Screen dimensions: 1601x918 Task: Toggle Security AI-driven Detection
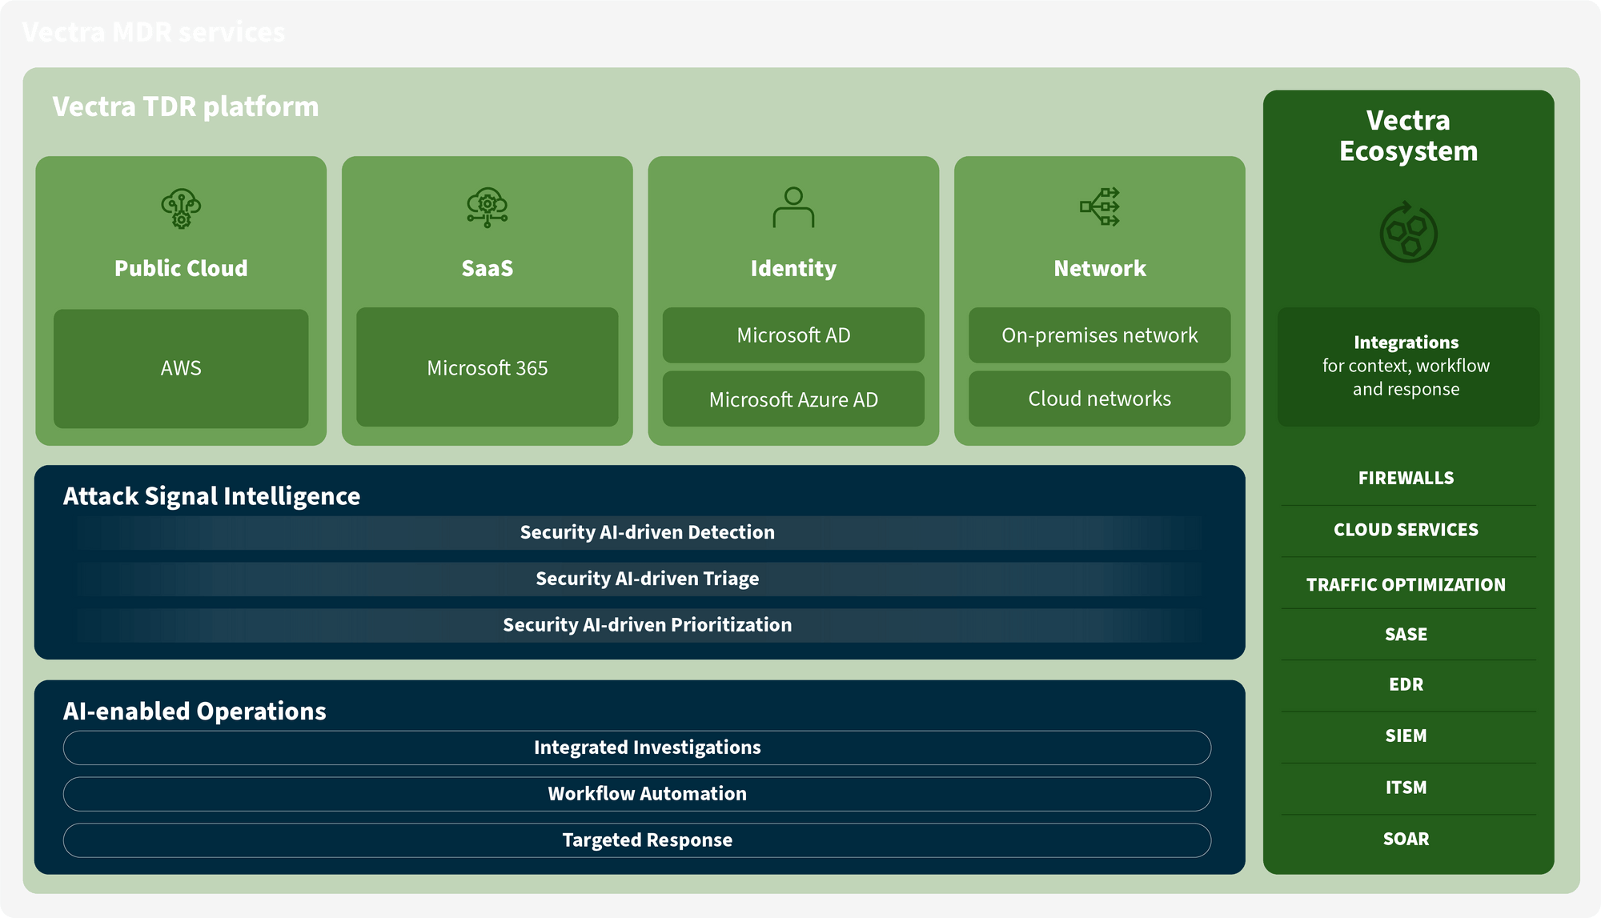(x=647, y=531)
